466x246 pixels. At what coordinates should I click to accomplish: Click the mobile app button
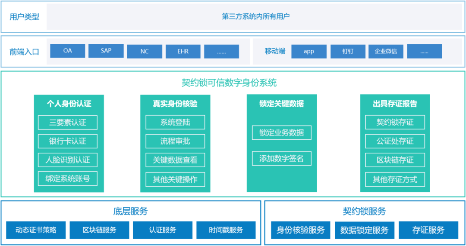(309, 51)
